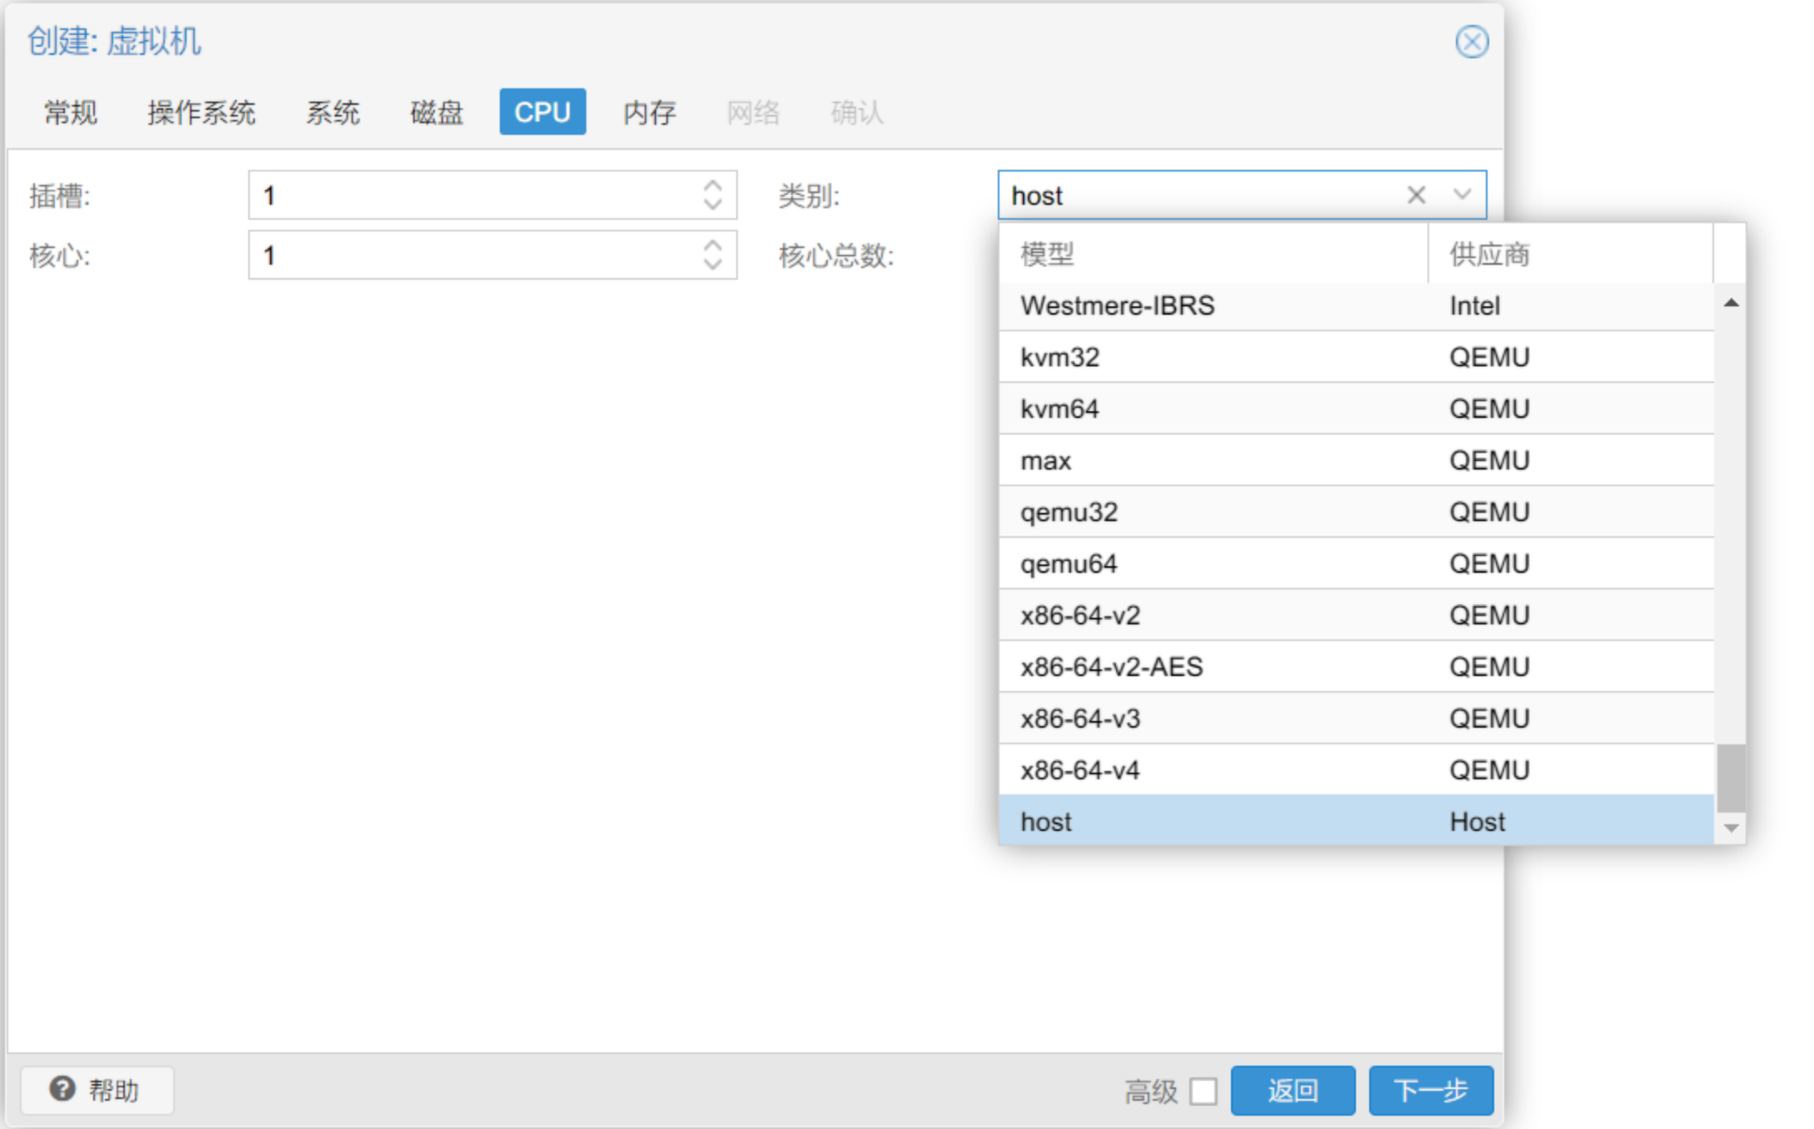
Task: Pick Westmere-IBRS Intel model
Action: [x=1117, y=306]
